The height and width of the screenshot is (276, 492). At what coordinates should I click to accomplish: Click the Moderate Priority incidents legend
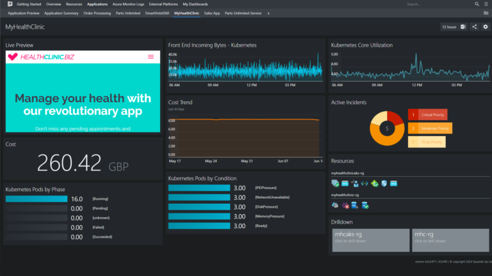click(430, 128)
